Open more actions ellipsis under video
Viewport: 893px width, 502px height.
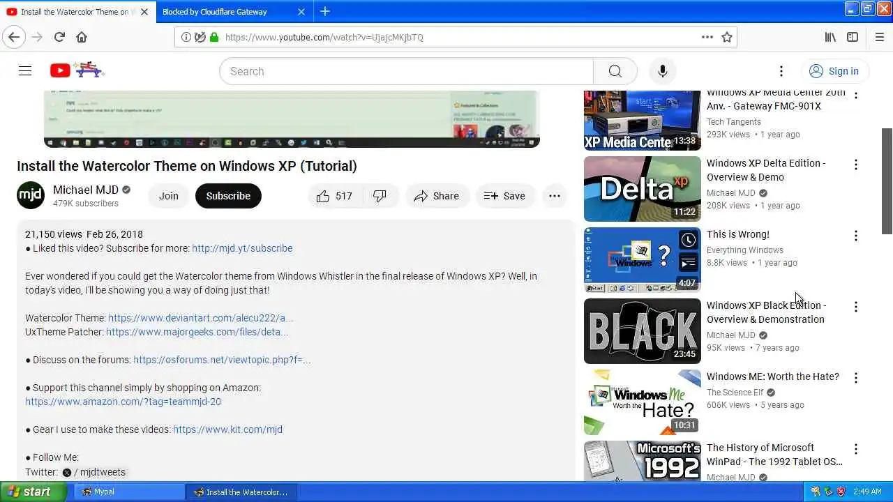(x=555, y=196)
